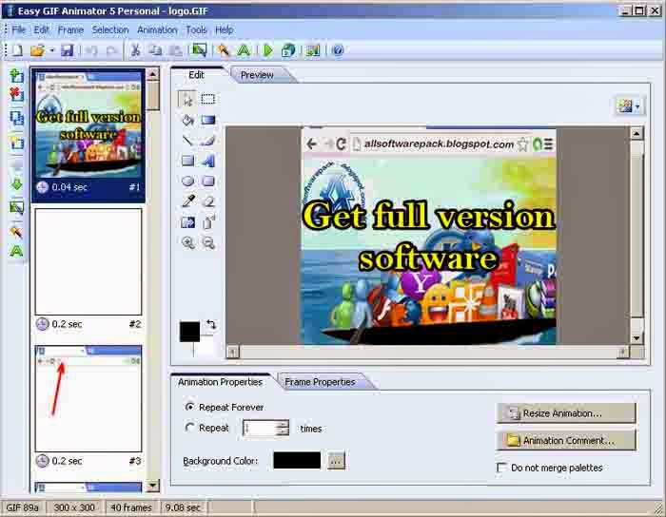666x517 pixels.
Task: Select the paint bucket fill tool
Action: click(x=187, y=120)
